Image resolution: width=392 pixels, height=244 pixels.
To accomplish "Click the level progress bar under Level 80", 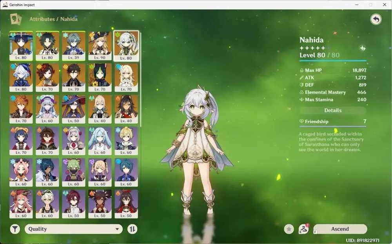I will (333, 61).
